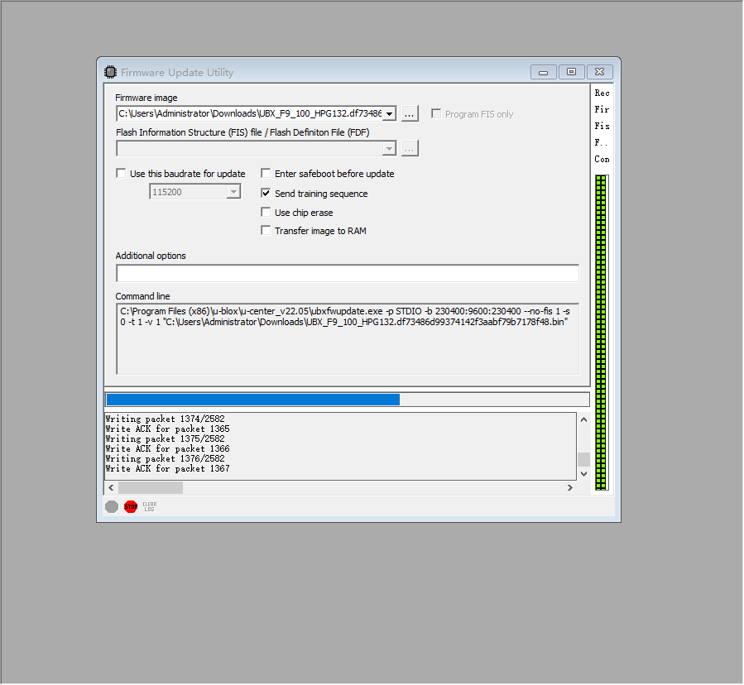Enable Enter safeboot before update
This screenshot has width=744, height=685.
point(266,173)
